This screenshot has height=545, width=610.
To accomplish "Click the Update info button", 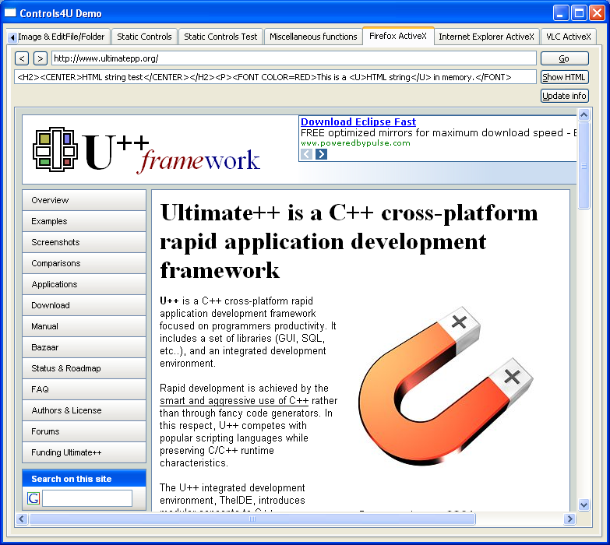I will pos(565,96).
